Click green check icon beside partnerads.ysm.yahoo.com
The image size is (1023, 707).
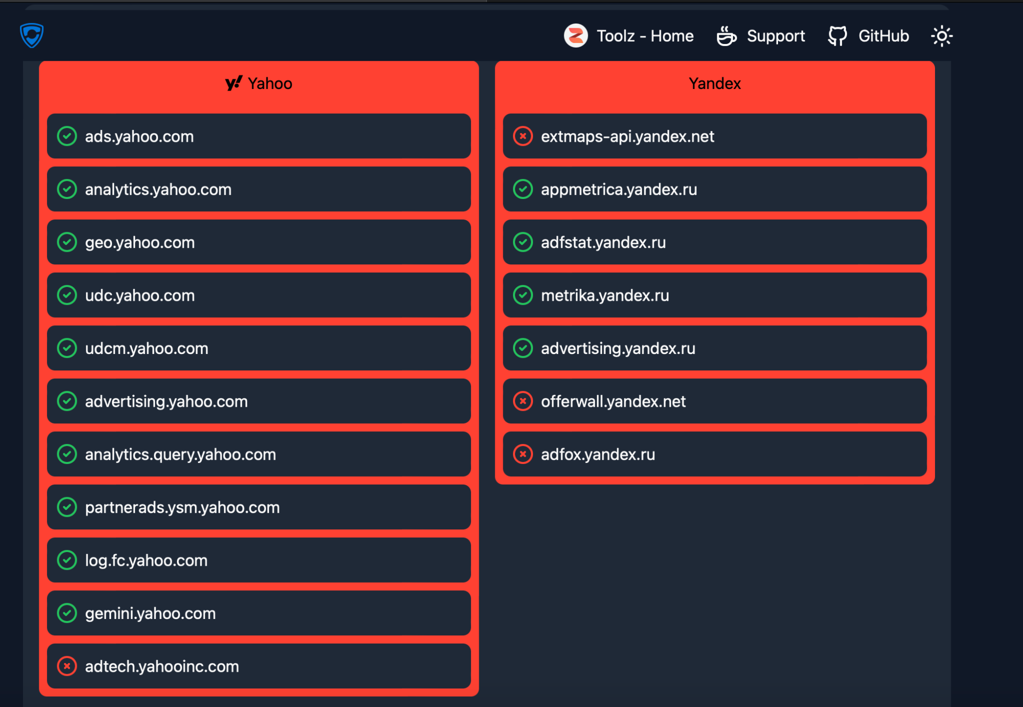[x=67, y=507]
